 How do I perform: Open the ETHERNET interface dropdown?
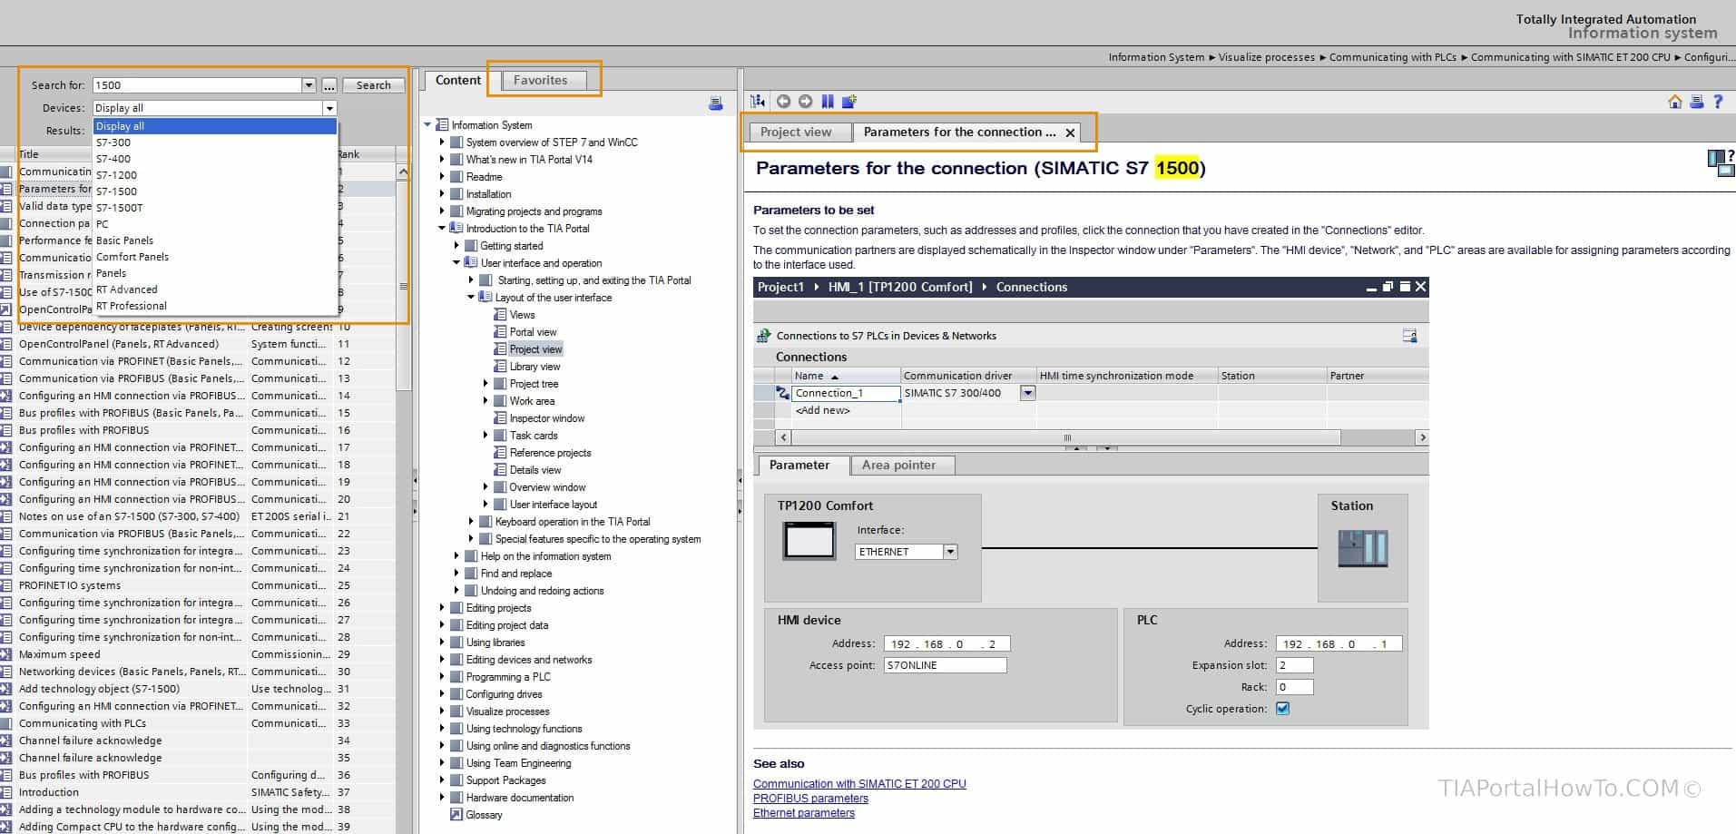[x=949, y=551]
